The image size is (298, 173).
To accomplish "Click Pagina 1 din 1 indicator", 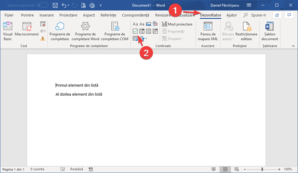I will [13, 169].
